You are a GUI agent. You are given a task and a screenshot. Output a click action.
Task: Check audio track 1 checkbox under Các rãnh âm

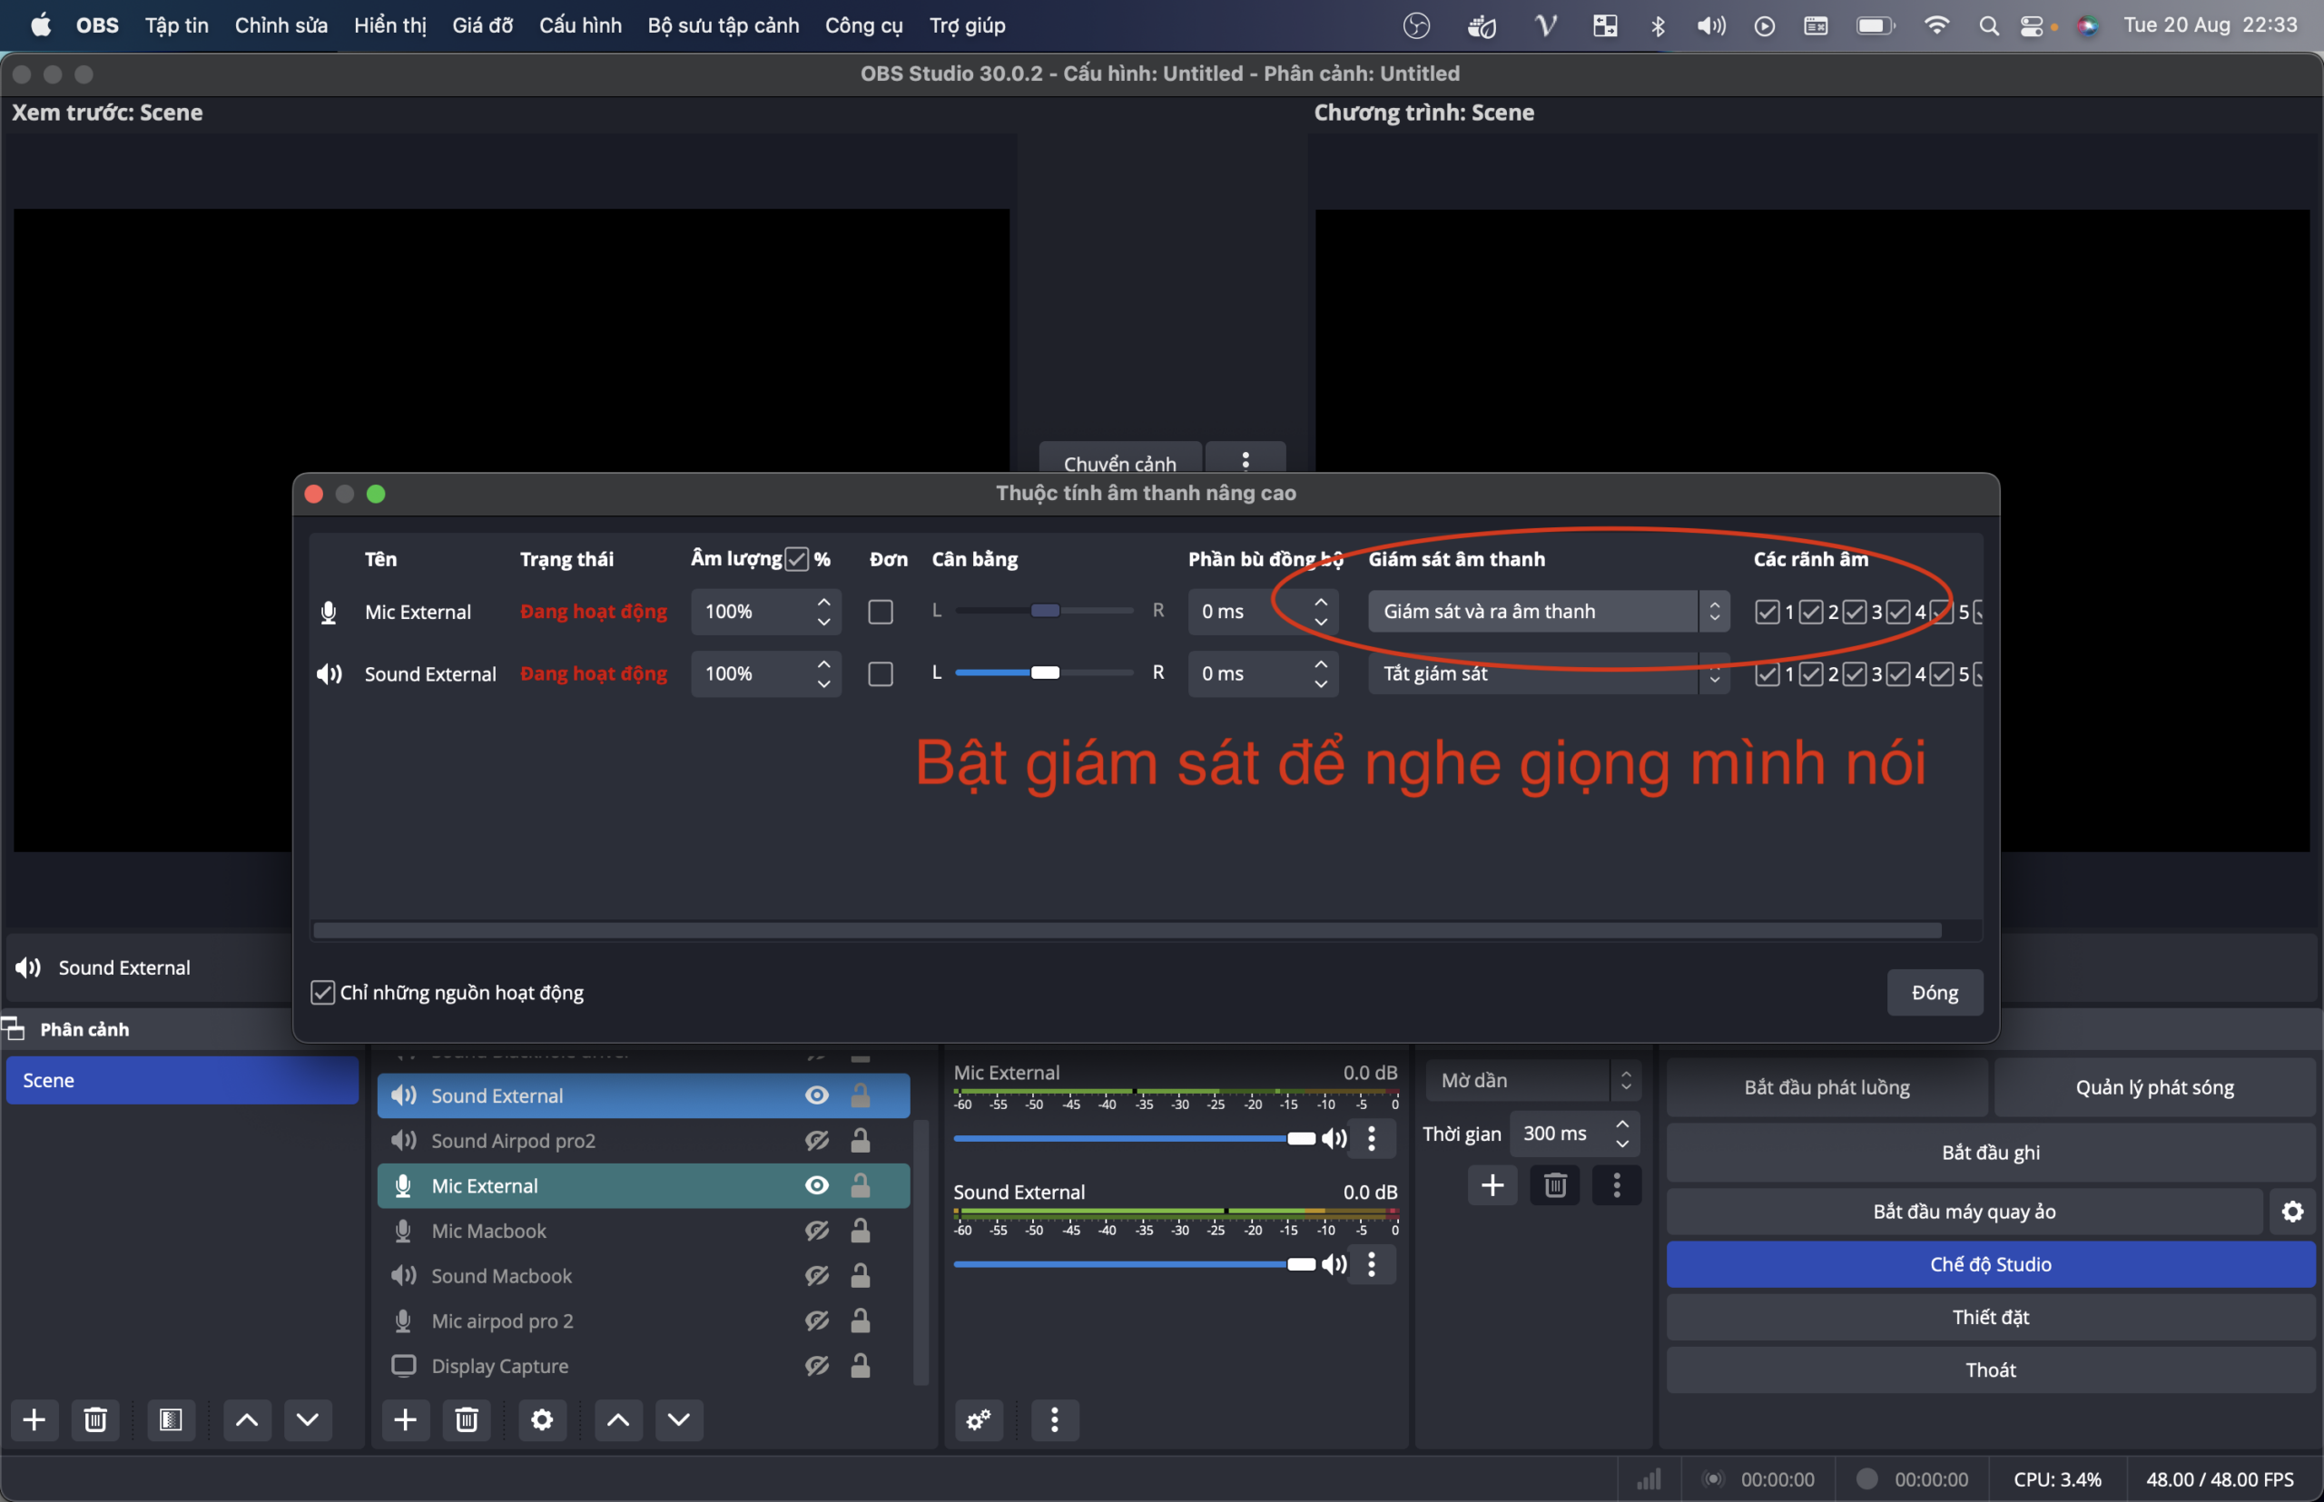(1767, 612)
